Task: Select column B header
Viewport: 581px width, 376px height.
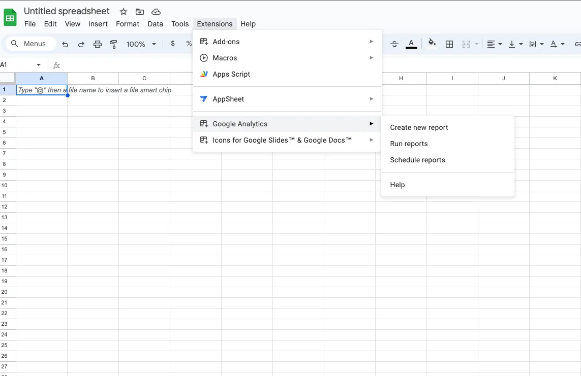Action: click(93, 78)
